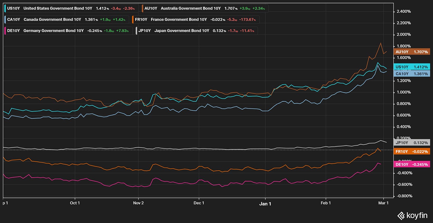The image size is (433, 223).
Task: Select "Japan Government Bond 10Y" legend name
Action: pos(182,31)
